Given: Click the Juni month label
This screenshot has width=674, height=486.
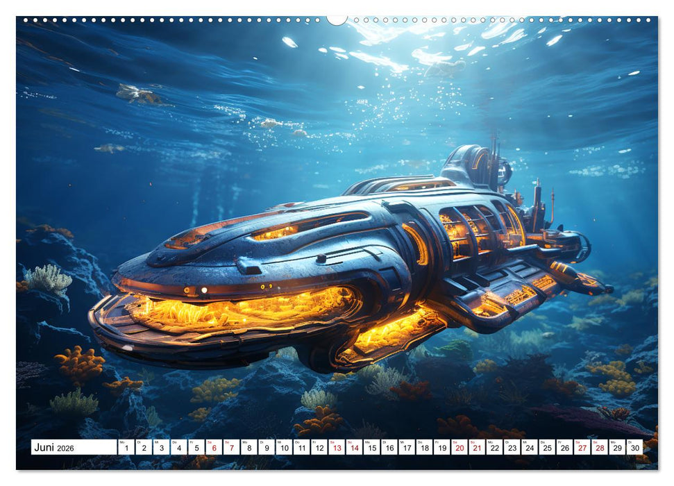Looking at the screenshot, I should pyautogui.click(x=44, y=449).
